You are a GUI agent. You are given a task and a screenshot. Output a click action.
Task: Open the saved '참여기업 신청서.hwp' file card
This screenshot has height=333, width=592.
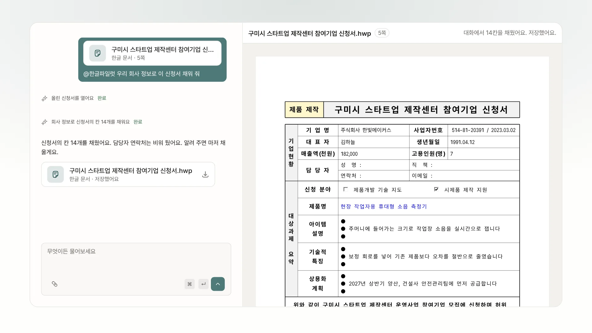coord(128,175)
